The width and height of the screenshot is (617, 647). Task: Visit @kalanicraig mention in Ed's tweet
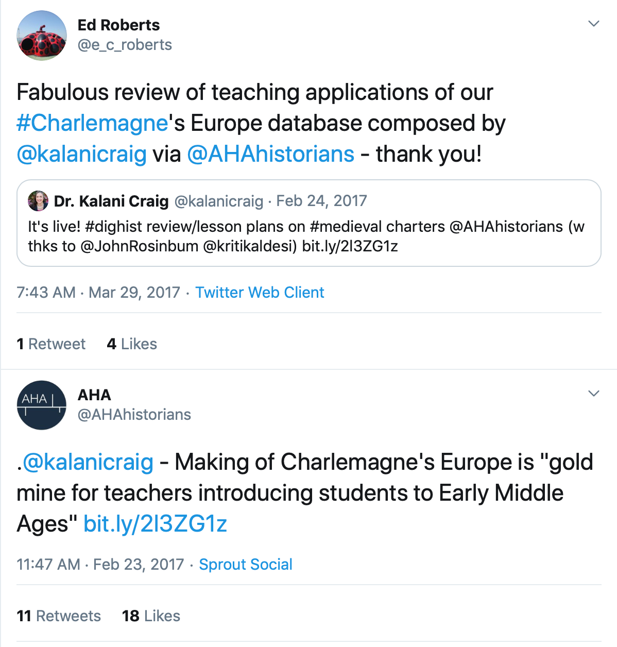tap(82, 154)
